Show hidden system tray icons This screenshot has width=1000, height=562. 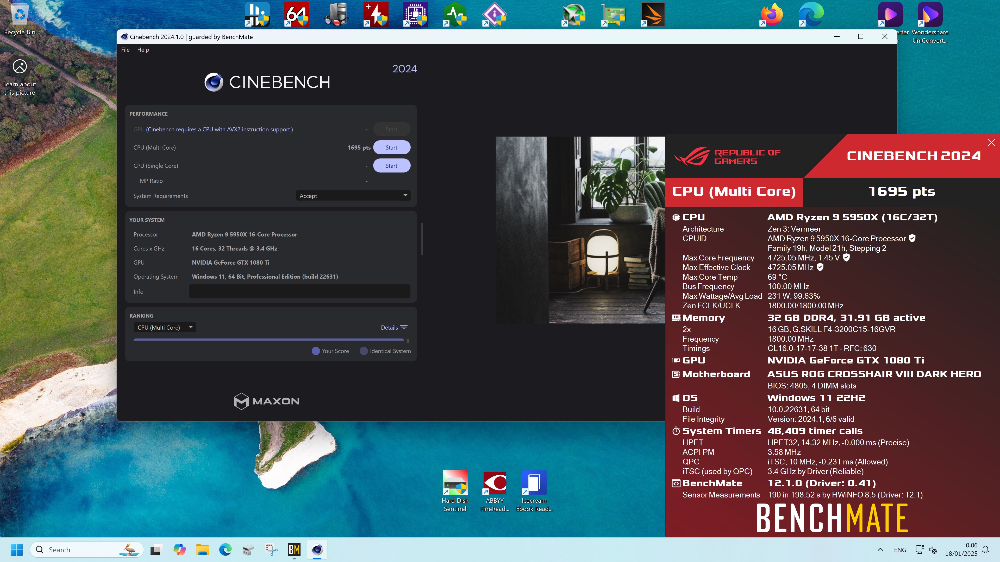[880, 550]
